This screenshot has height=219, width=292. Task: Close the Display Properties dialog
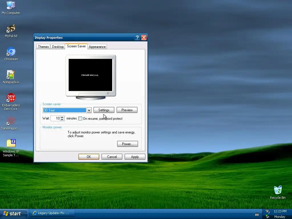[x=144, y=38]
